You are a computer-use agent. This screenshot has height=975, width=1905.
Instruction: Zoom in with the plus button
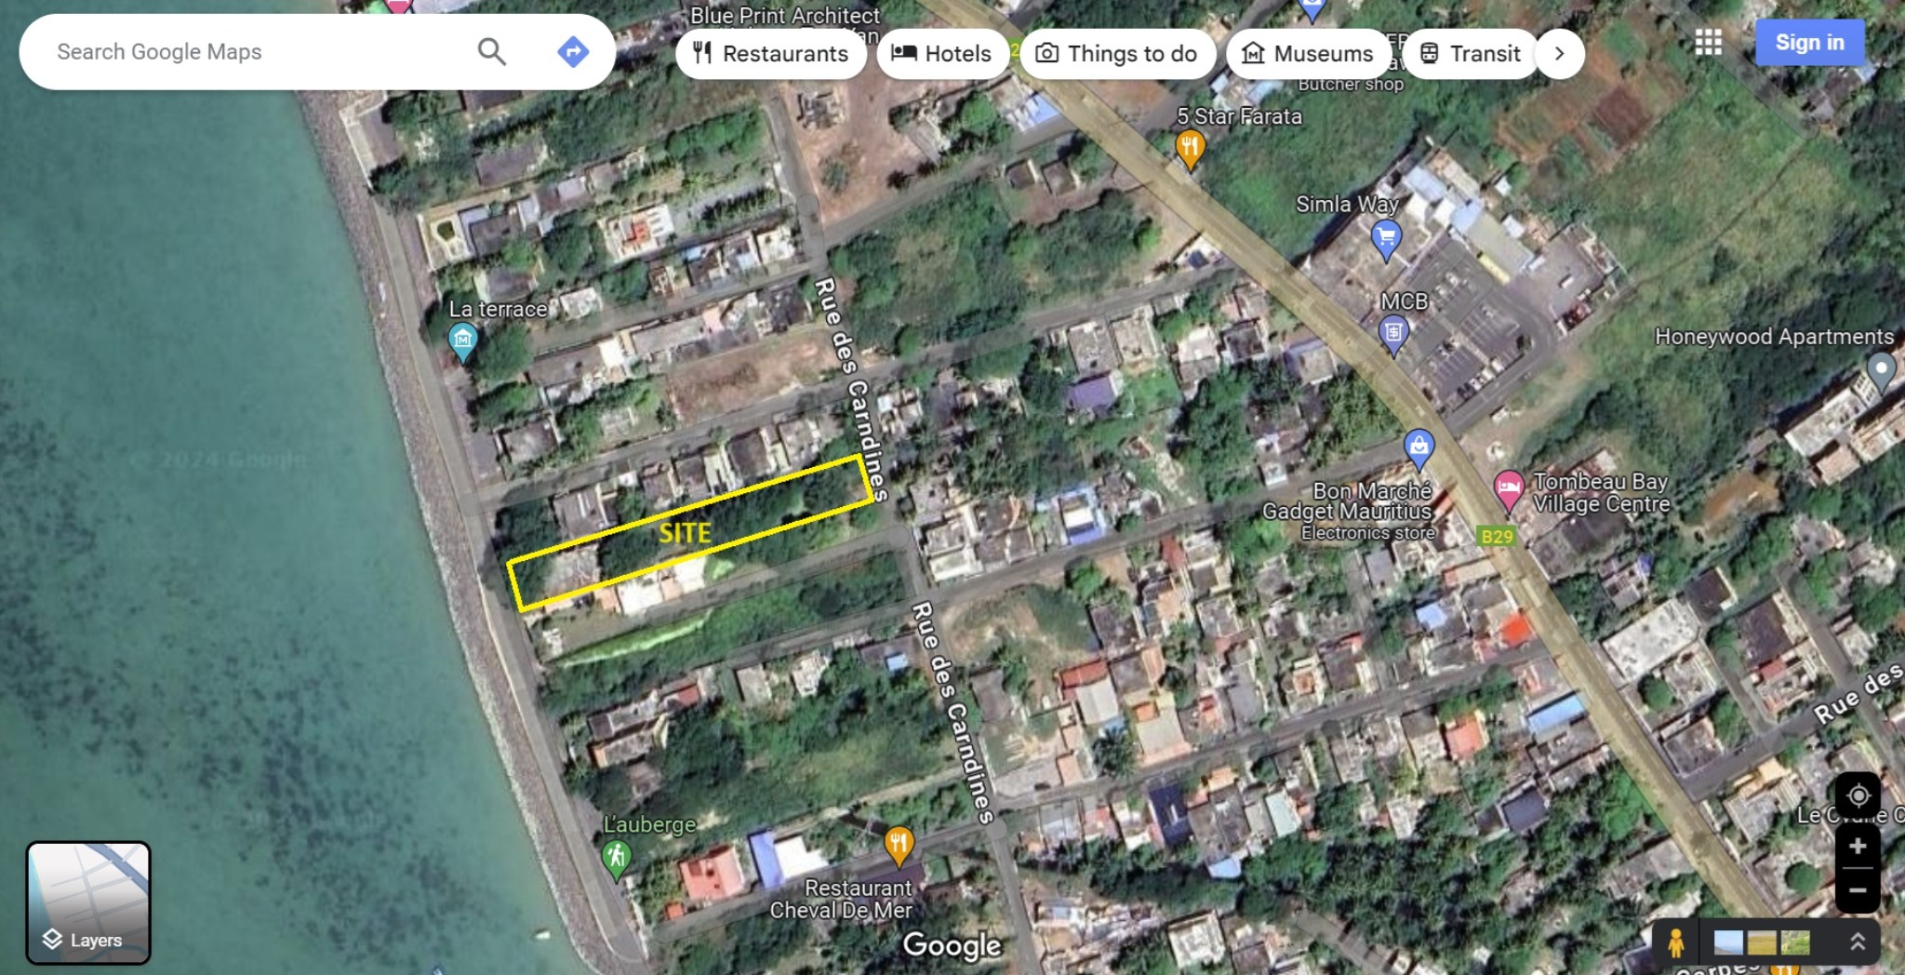[x=1858, y=846]
